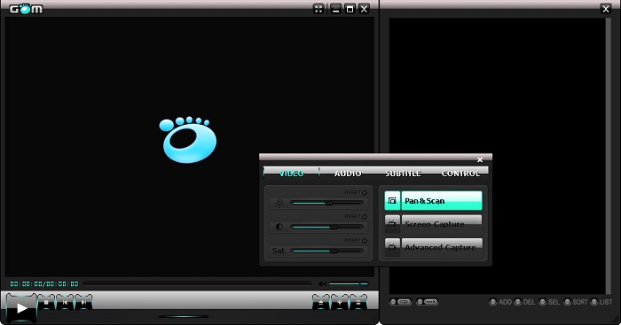Switch to the AUDIO tab
Image resolution: width=621 pixels, height=325 pixels.
pos(348,174)
